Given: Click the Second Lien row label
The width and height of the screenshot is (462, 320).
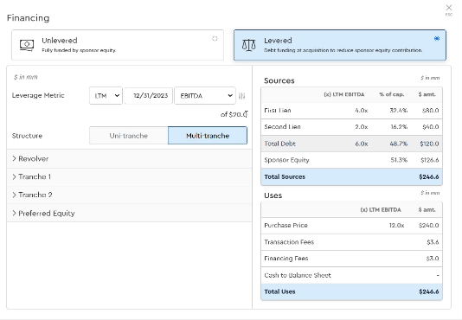Looking at the screenshot, I should [x=282, y=127].
